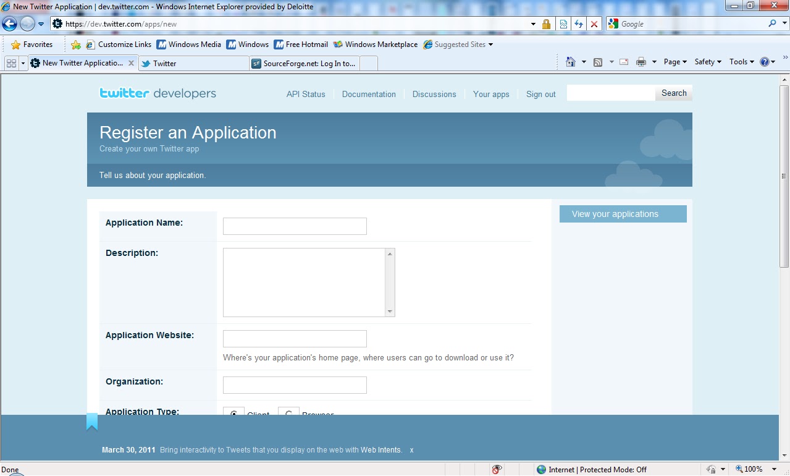
Task: Click the RSS feeds icon
Action: click(x=598, y=62)
